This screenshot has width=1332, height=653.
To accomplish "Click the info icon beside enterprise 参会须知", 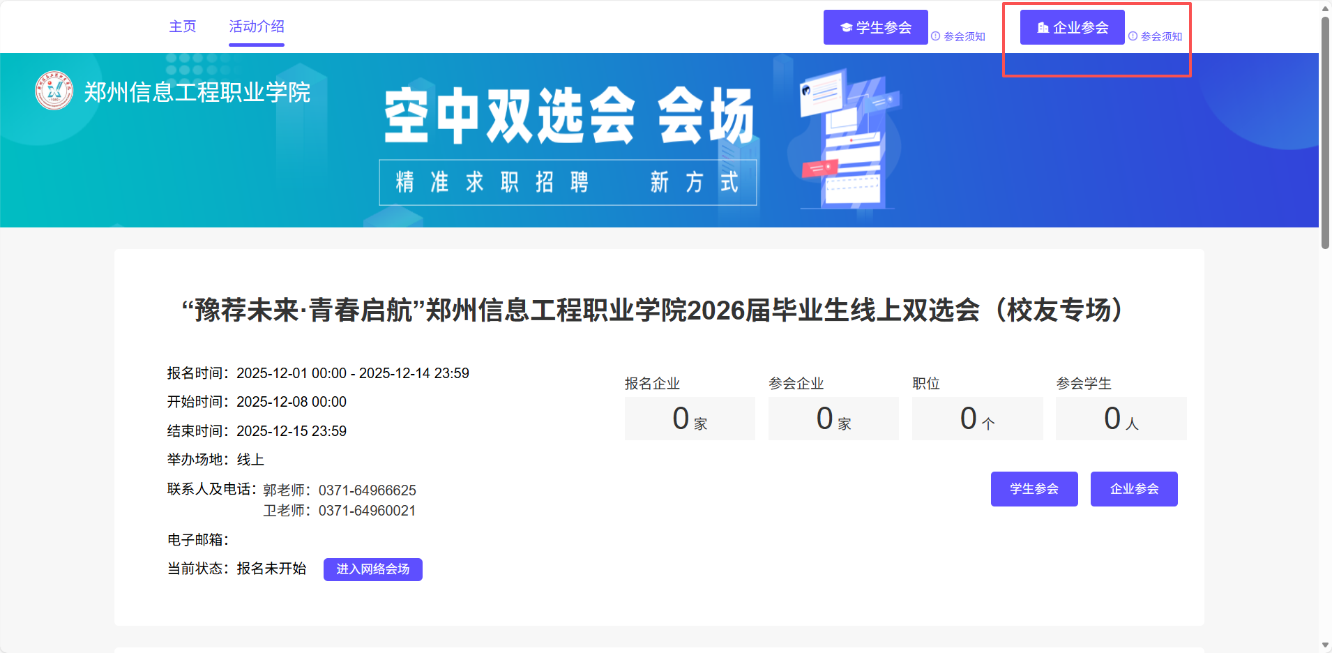I will pos(1133,36).
